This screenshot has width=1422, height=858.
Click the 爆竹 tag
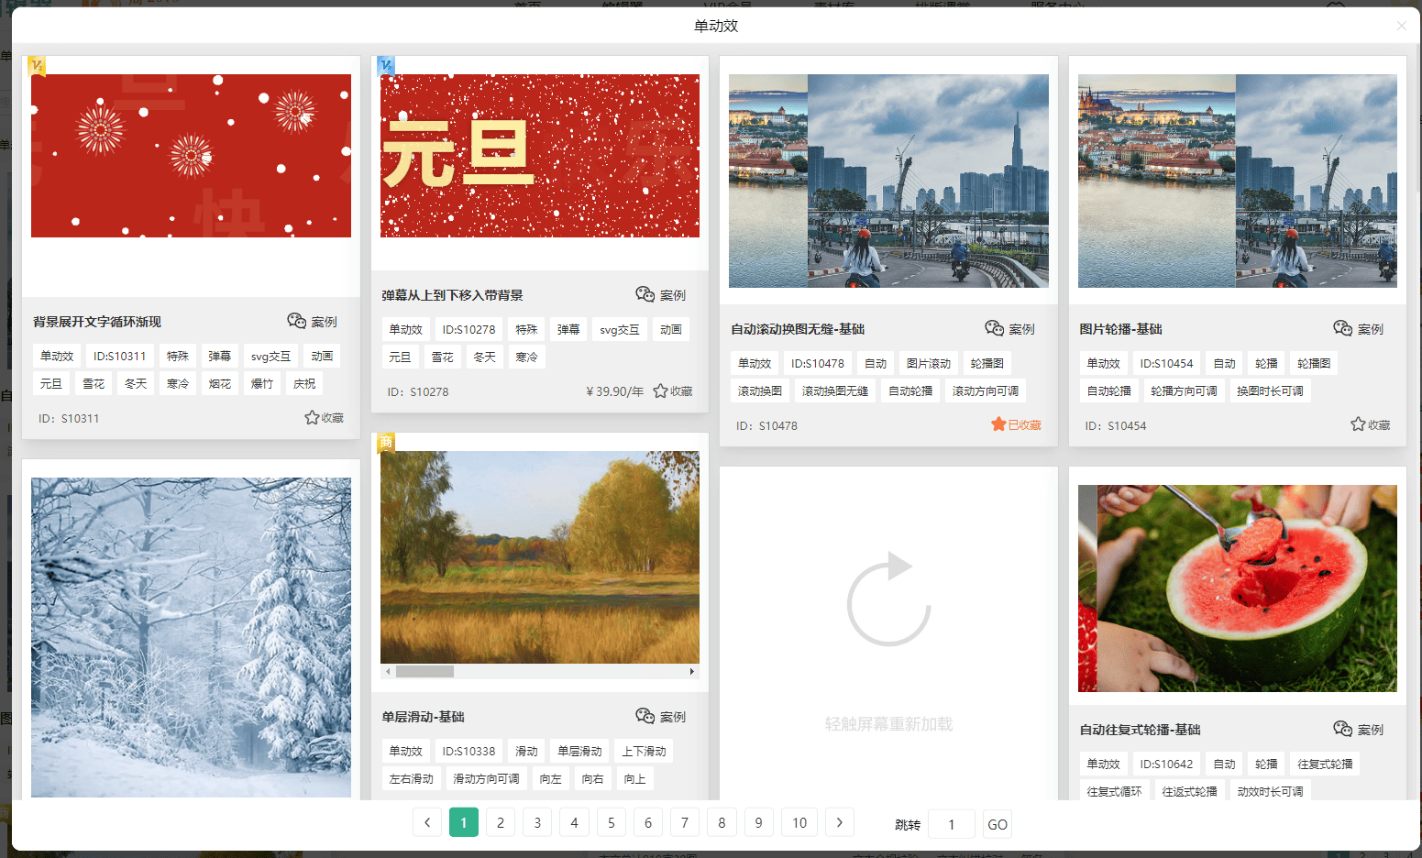point(262,383)
